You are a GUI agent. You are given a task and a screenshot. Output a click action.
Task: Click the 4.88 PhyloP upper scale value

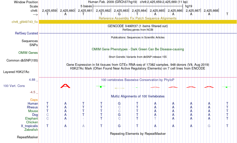point(32,79)
